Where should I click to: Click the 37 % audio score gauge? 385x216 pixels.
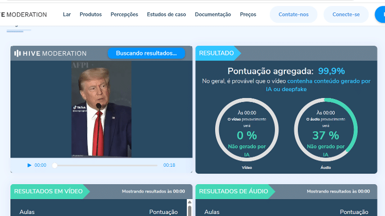325,130
